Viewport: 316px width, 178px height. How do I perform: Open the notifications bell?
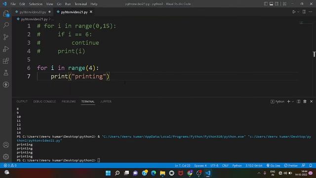click(x=311, y=166)
